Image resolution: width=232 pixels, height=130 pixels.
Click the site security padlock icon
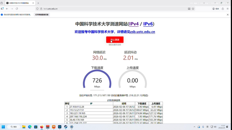pyautogui.click(x=41, y=9)
